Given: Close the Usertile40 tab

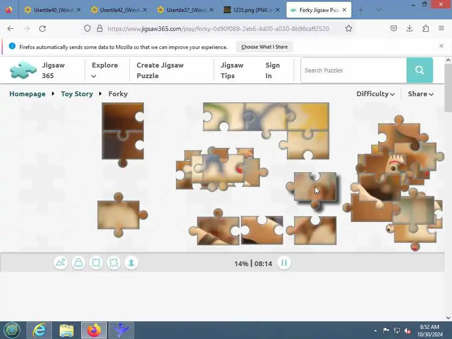Looking at the screenshot, I should click(79, 10).
